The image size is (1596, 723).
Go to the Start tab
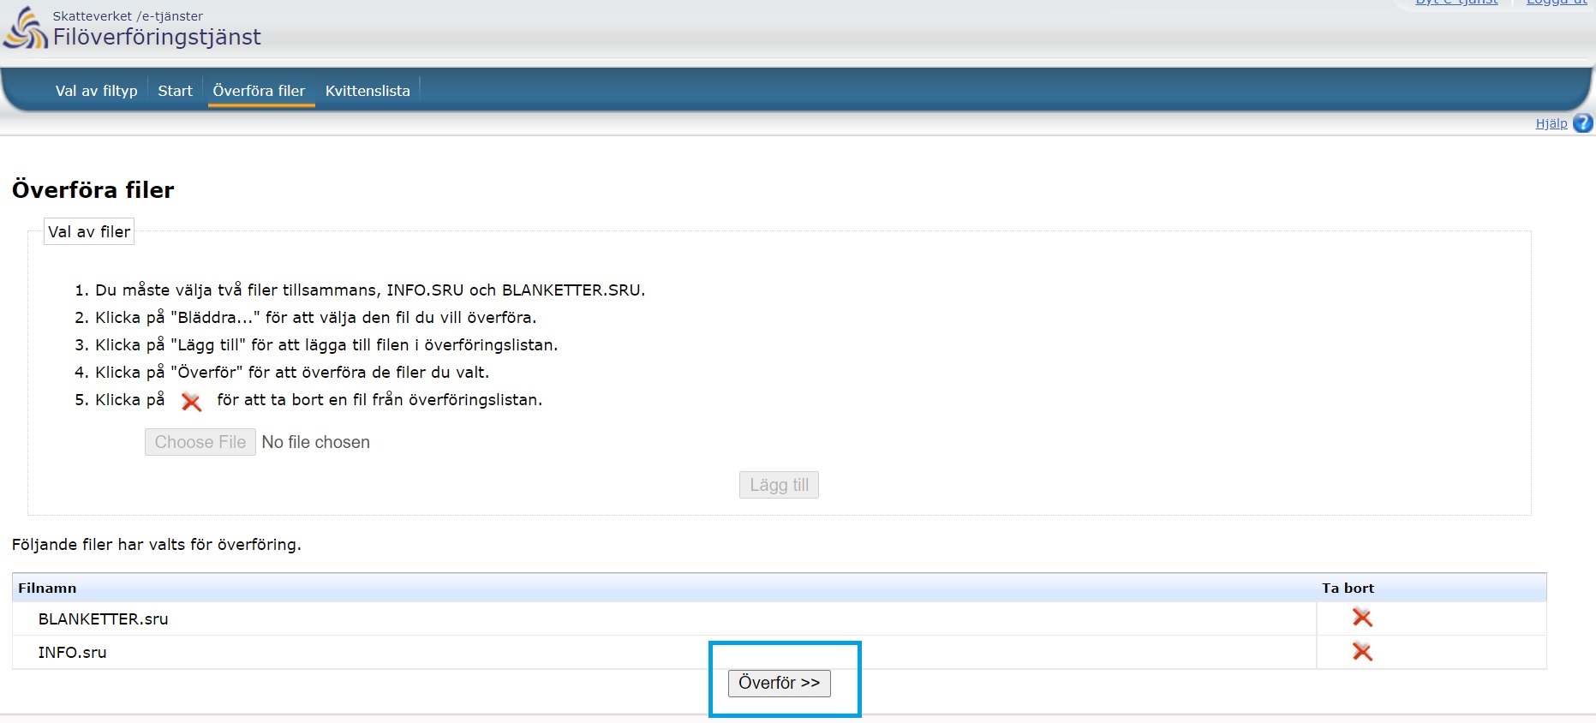click(175, 91)
